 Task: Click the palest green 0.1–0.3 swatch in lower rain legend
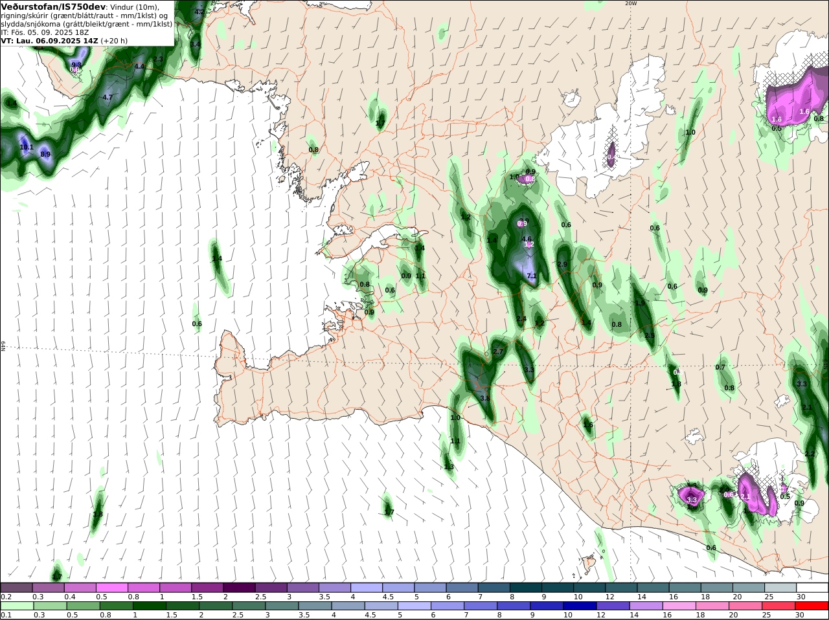click(x=16, y=606)
